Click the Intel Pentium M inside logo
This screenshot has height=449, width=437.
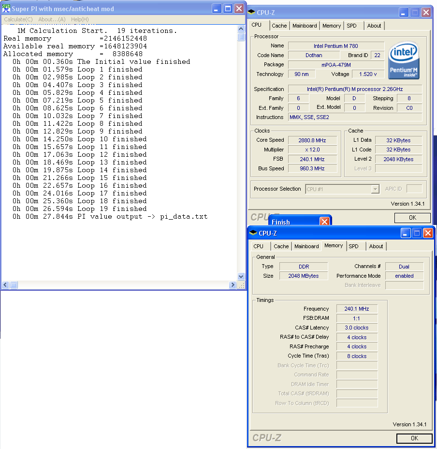[x=404, y=60]
